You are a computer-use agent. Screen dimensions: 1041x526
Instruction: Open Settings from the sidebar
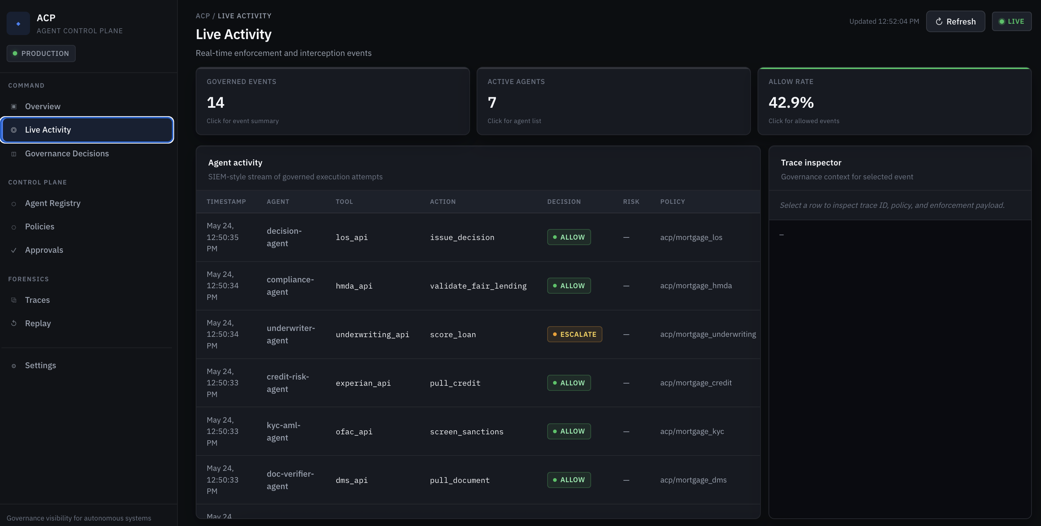[x=87, y=365]
